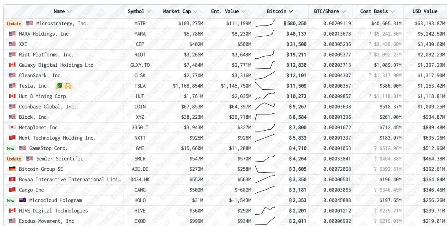This screenshot has height=226, width=447.
Task: Click the leaf emoji icon next to Tesla
Action: pos(58,86)
